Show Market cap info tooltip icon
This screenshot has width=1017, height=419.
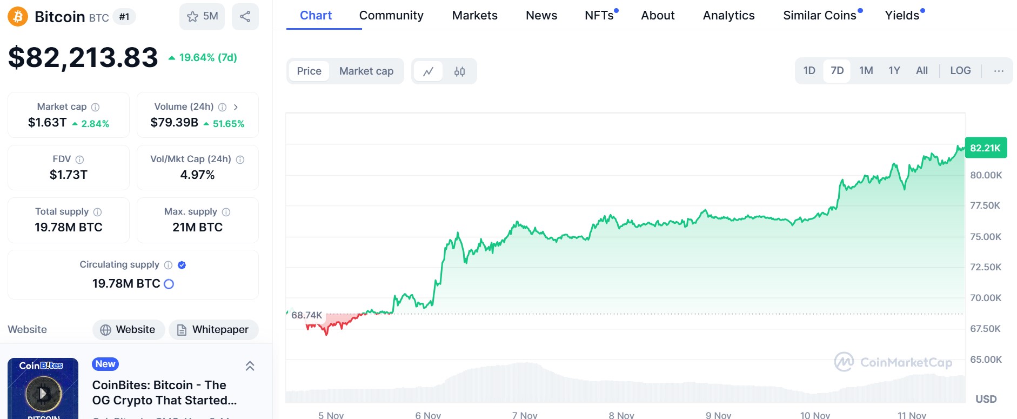coord(96,107)
